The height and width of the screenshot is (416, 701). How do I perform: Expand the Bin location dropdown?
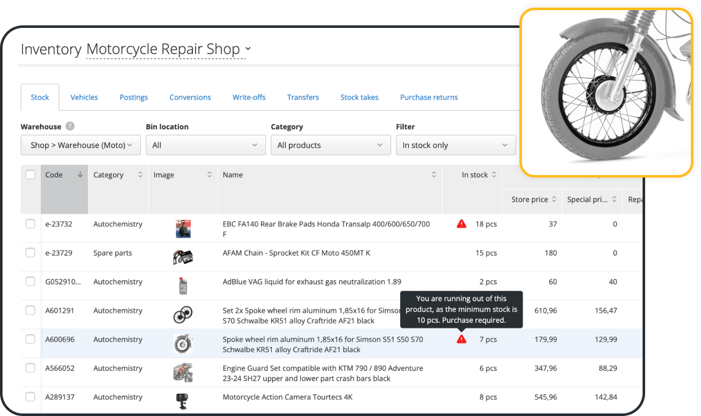coord(206,145)
